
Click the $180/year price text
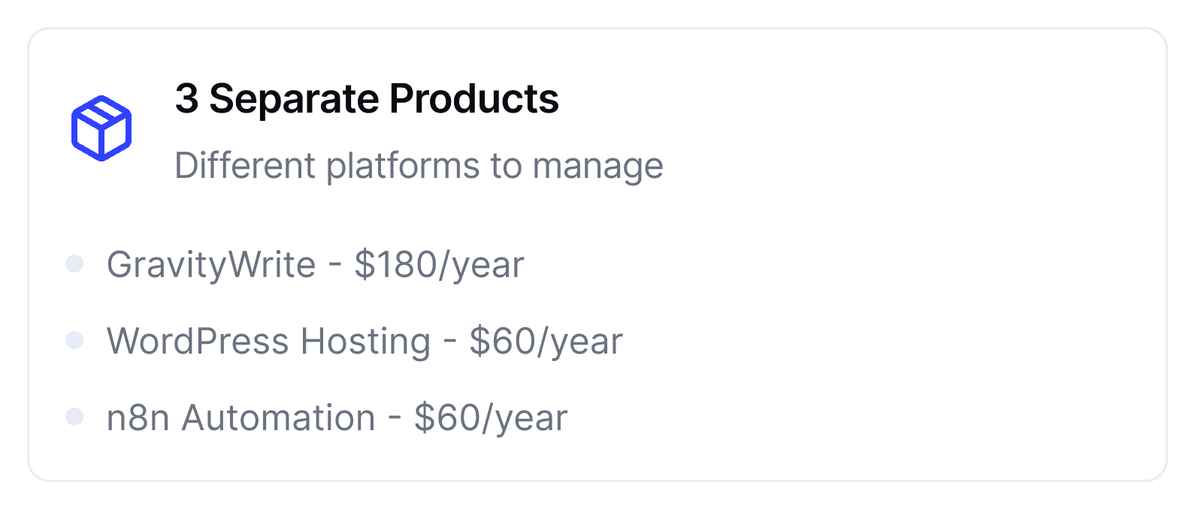point(439,265)
